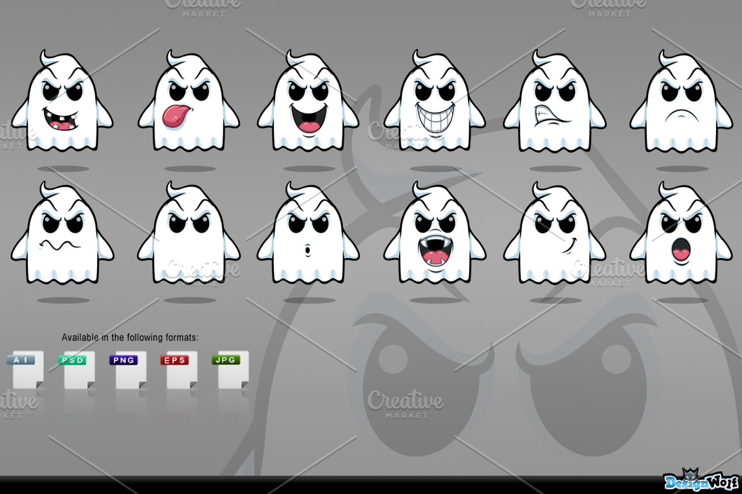Viewport: 742px width, 494px height.
Task: Click the JPG file format icon
Action: click(x=231, y=370)
